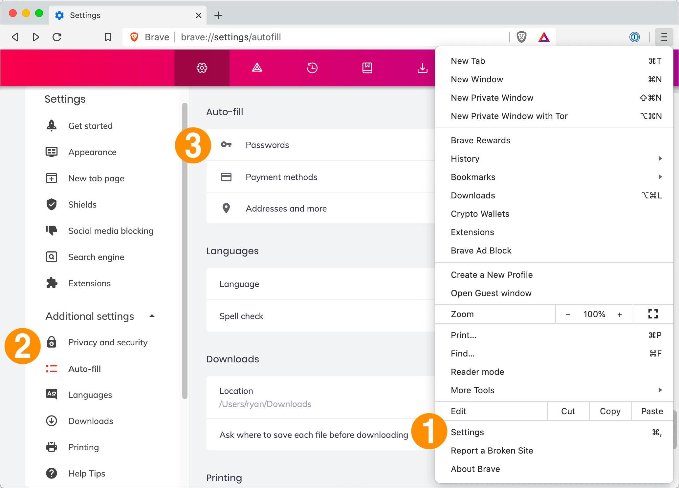Image resolution: width=679 pixels, height=488 pixels.
Task: Increase zoom with the plus button
Action: [620, 314]
